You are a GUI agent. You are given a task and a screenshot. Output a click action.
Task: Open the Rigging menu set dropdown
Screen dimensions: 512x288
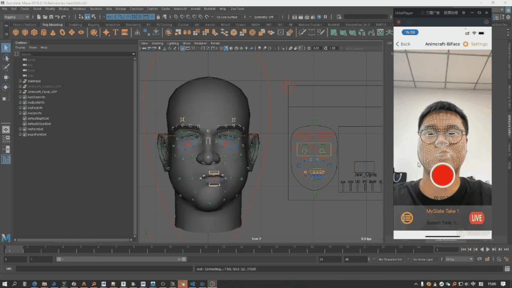click(x=16, y=17)
